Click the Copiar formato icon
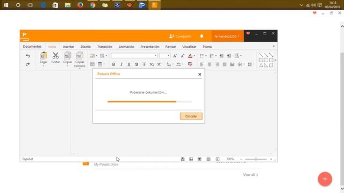 [x=80, y=56]
